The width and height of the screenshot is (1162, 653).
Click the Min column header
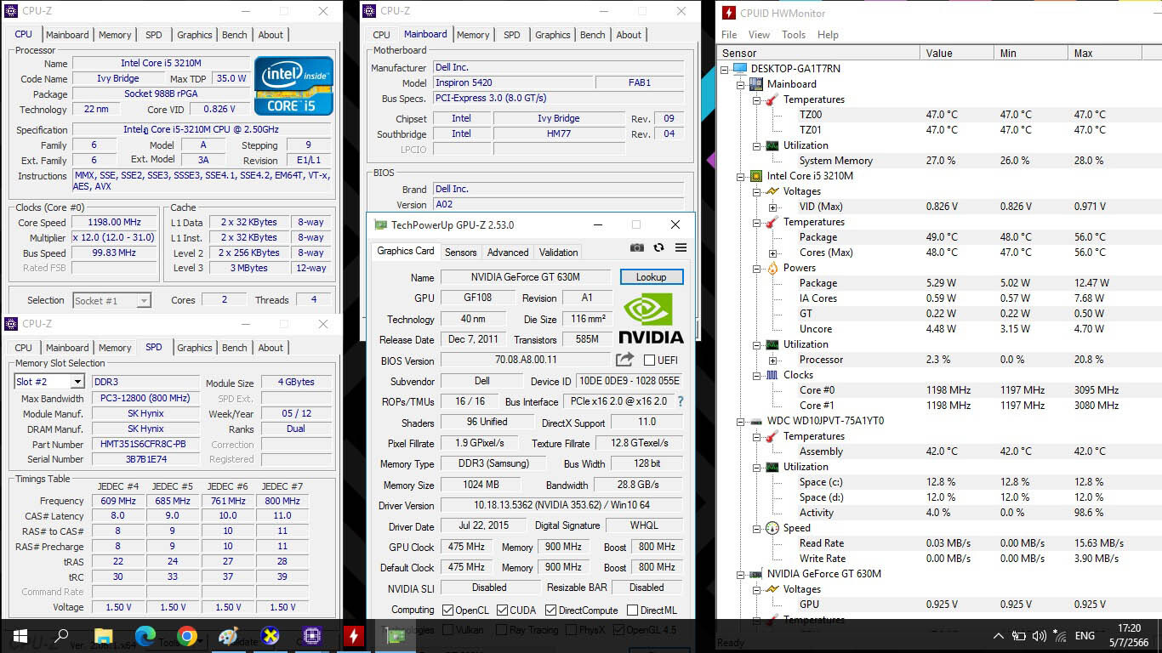click(1030, 53)
